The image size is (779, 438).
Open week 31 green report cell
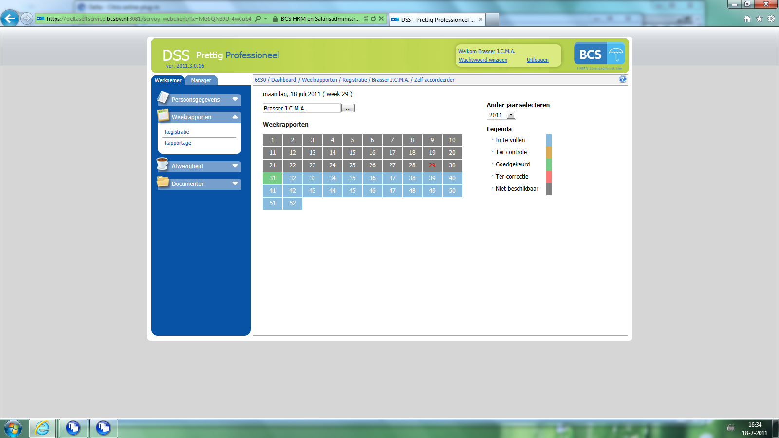pyautogui.click(x=273, y=178)
